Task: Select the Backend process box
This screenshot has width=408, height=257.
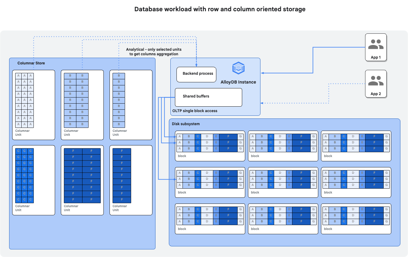Action: pyautogui.click(x=196, y=74)
